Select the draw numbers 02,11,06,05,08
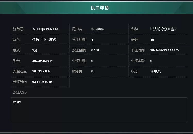Screen dimensions: 193x134 point(42,82)
